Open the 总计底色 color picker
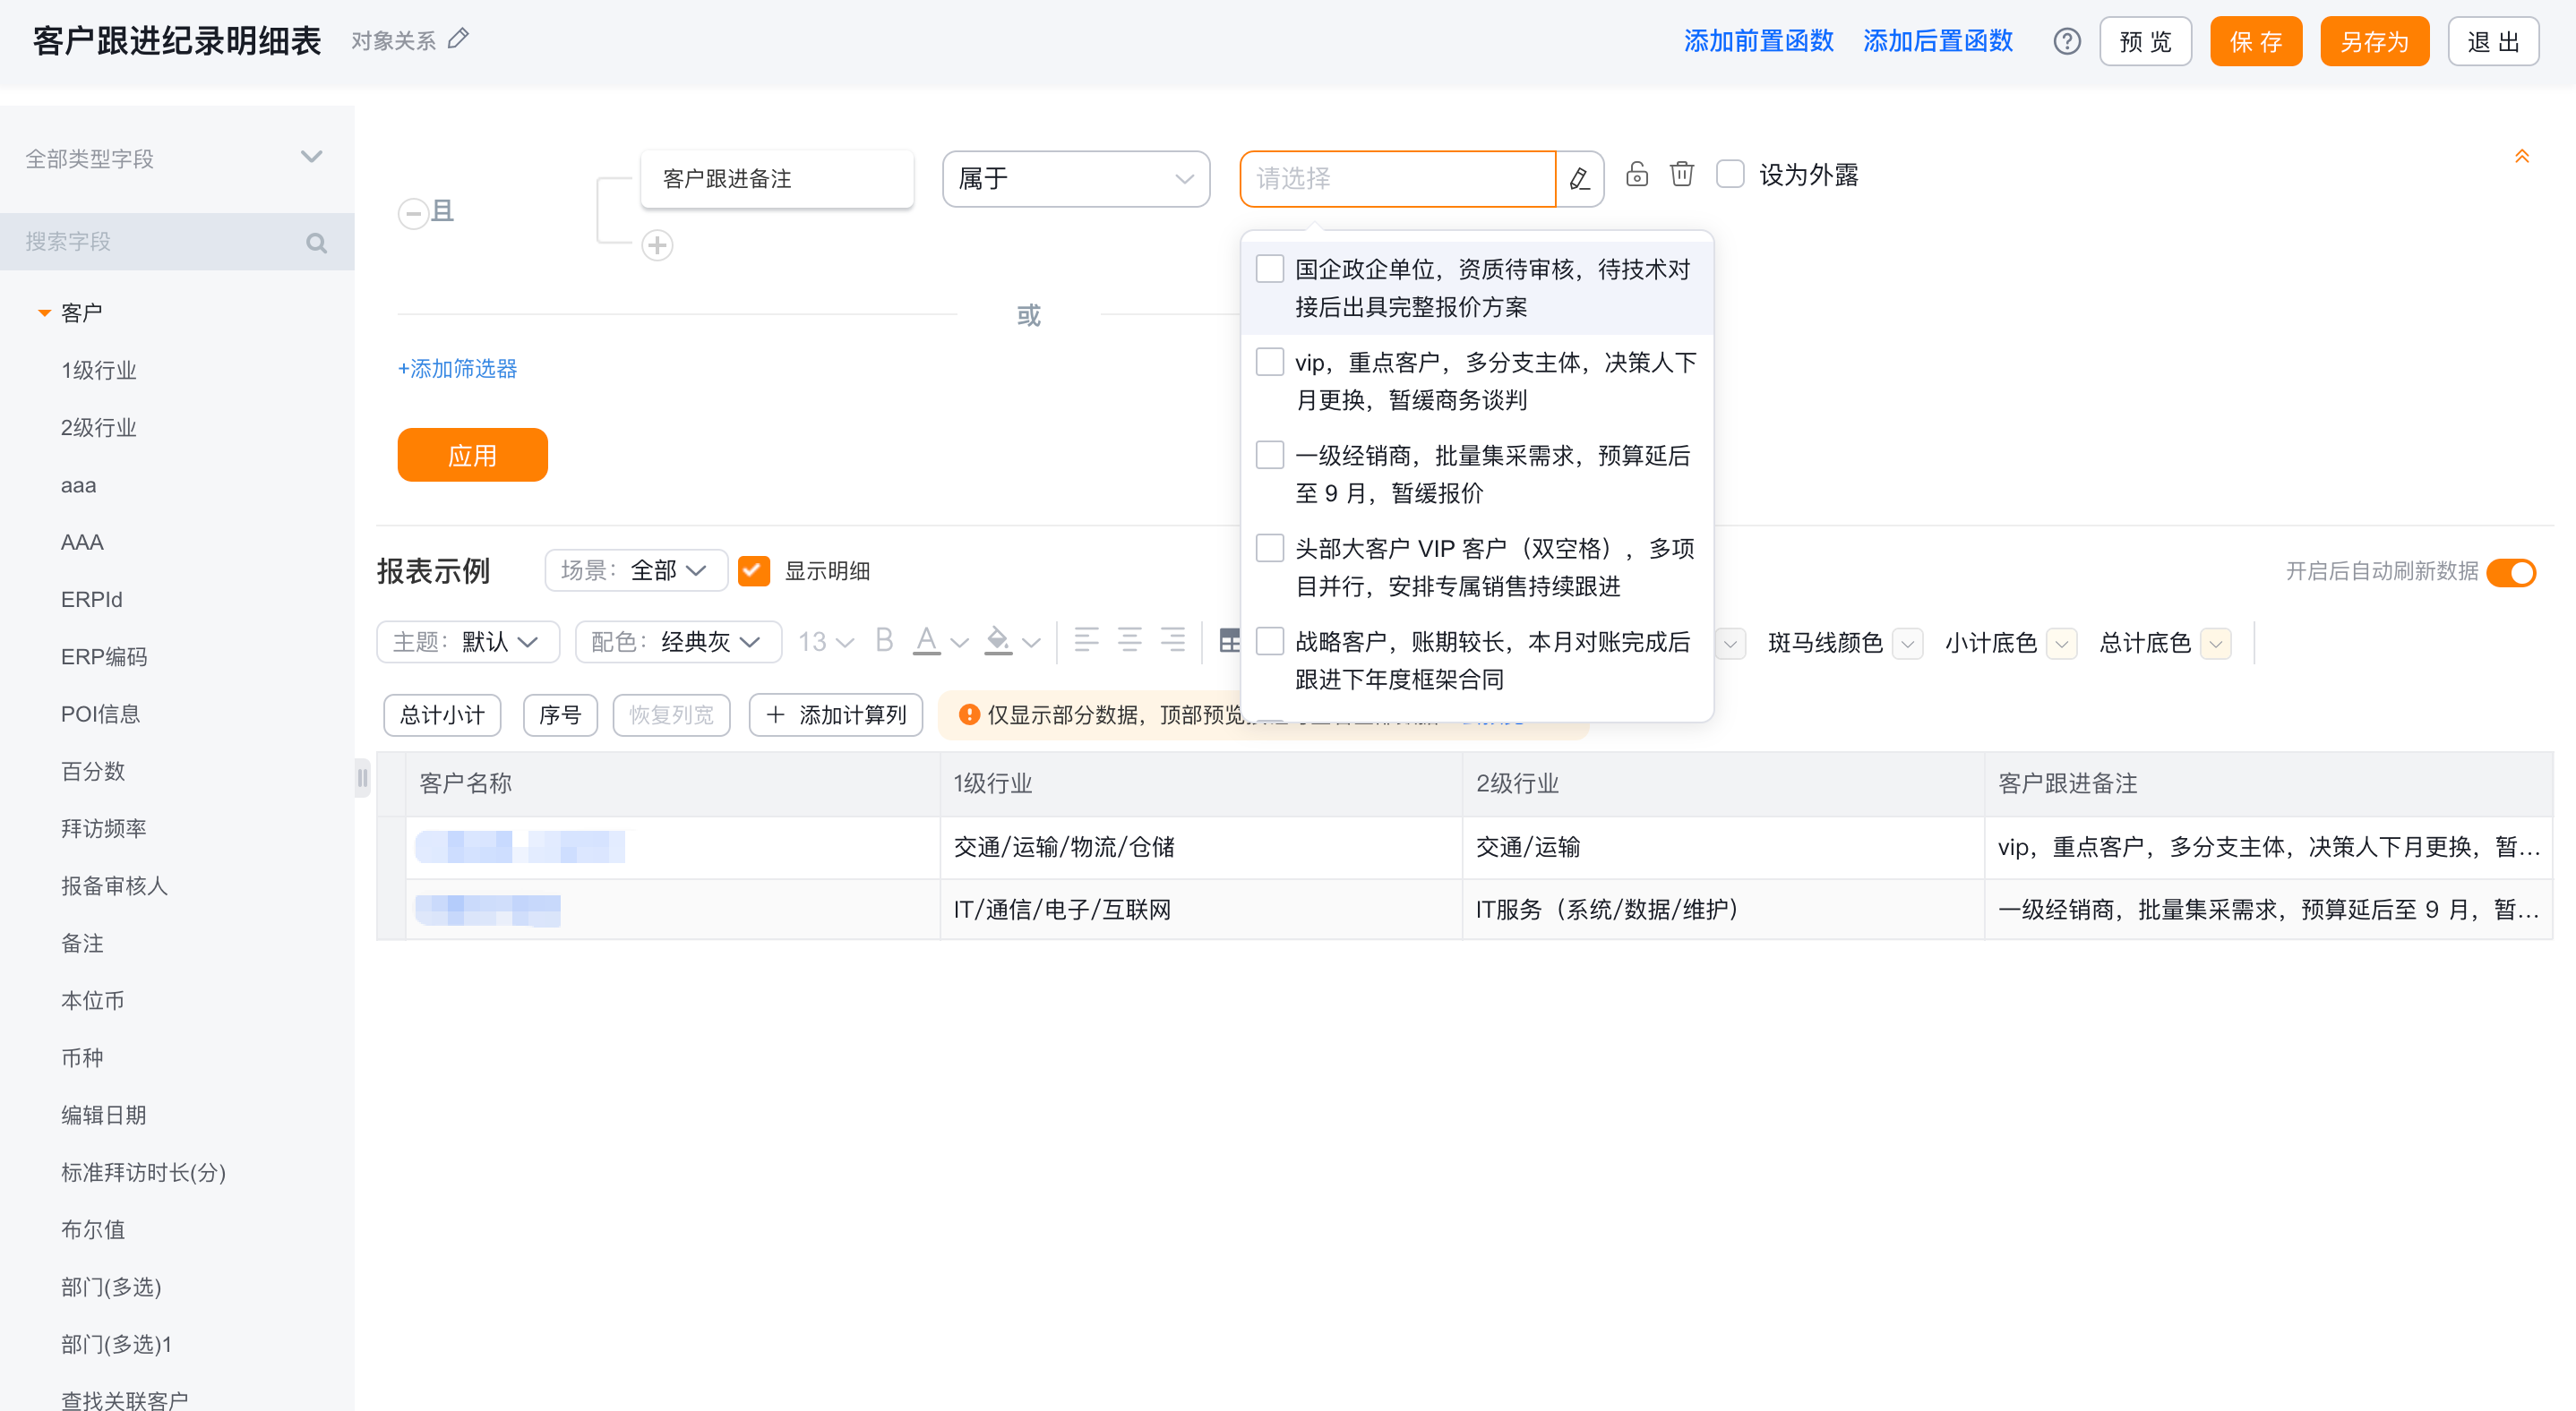This screenshot has height=1411, width=2576. [2215, 644]
